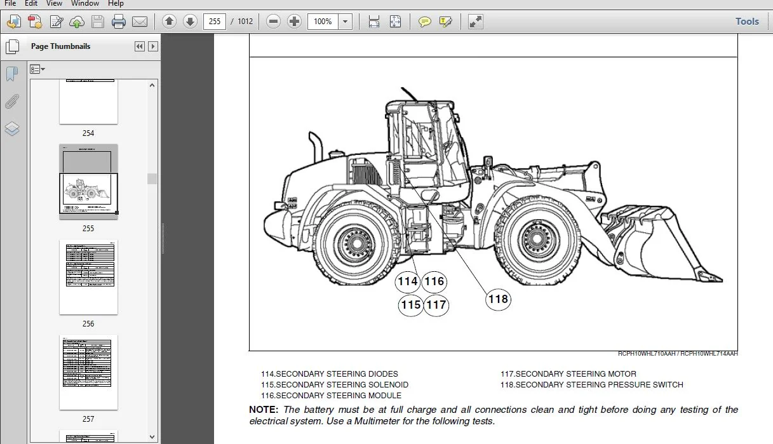The height and width of the screenshot is (444, 773).
Task: Click the Open file icon
Action: coord(14,22)
